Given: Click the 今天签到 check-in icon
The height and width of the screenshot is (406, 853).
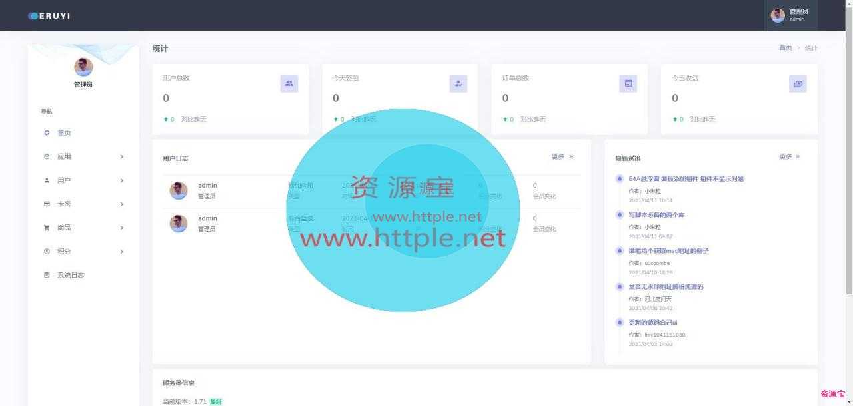Looking at the screenshot, I should (458, 83).
